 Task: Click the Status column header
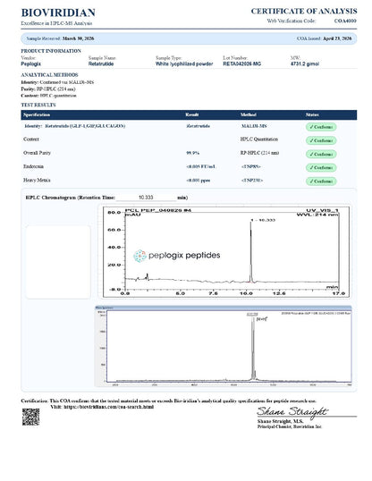tap(312, 114)
